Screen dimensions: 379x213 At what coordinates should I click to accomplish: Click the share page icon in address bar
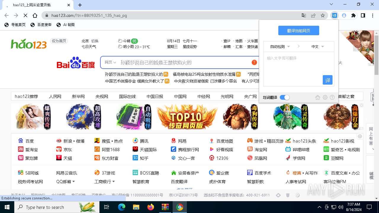click(x=313, y=15)
